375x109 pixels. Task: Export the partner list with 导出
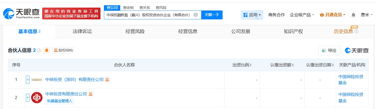tap(329, 51)
